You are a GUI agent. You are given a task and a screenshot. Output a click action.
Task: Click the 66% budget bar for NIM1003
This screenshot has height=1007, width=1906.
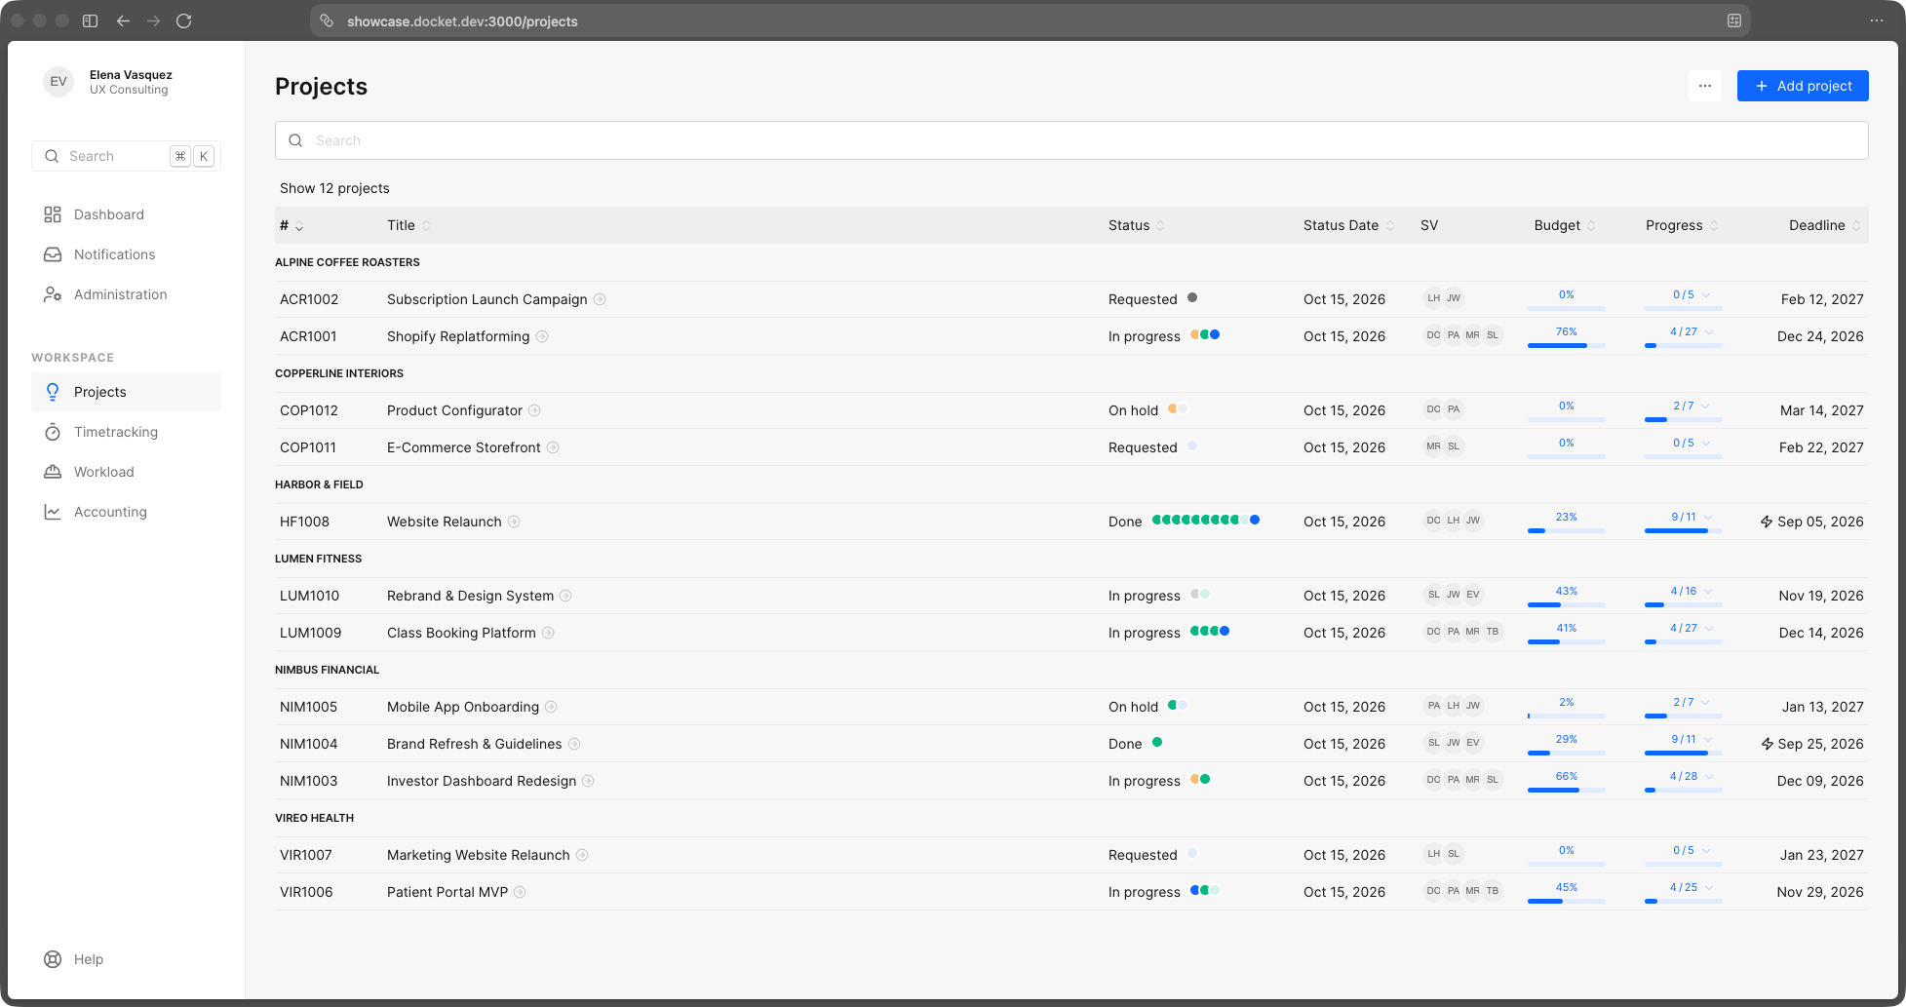coord(1566,782)
